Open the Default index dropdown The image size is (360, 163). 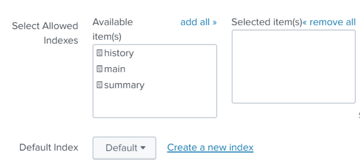(124, 148)
